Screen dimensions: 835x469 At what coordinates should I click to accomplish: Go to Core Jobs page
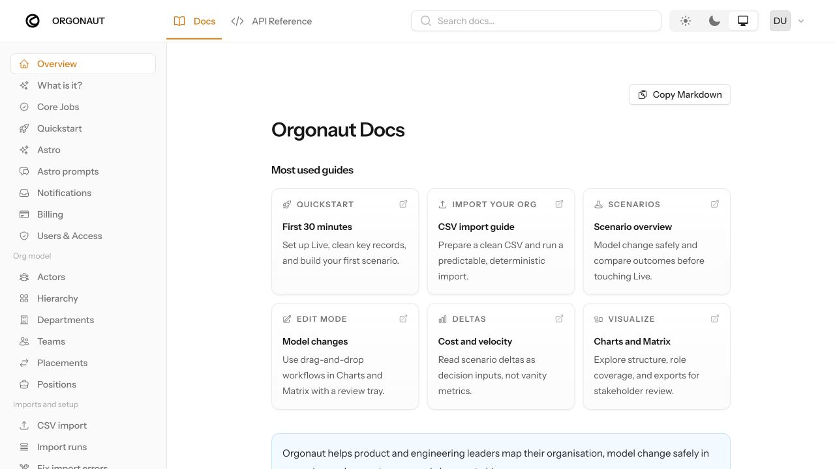tap(83, 107)
